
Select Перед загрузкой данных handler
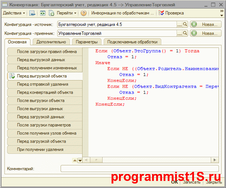pos(45,117)
